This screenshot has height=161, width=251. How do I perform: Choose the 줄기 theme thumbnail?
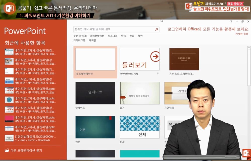[x=140, y=93]
